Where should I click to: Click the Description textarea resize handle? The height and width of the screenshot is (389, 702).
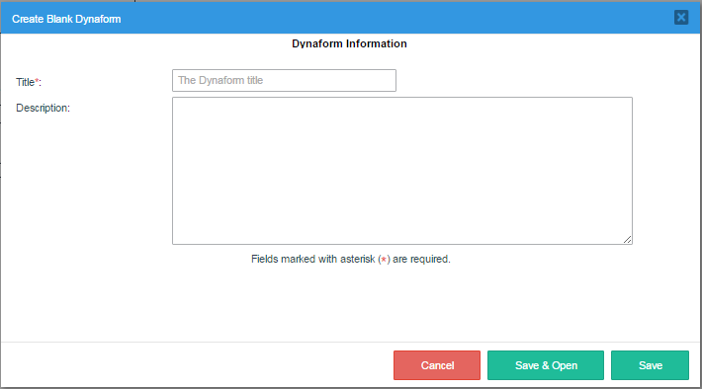click(628, 240)
